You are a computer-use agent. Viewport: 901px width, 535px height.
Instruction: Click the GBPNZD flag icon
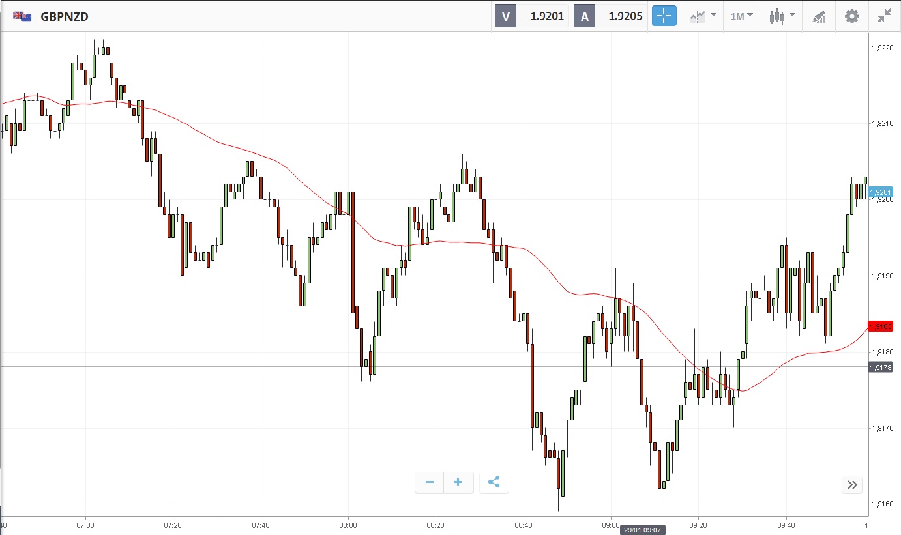[x=22, y=16]
